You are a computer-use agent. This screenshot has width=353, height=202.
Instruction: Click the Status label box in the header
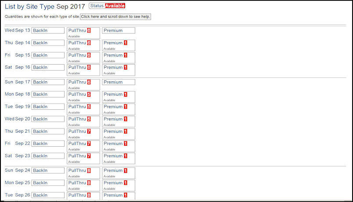pos(97,6)
